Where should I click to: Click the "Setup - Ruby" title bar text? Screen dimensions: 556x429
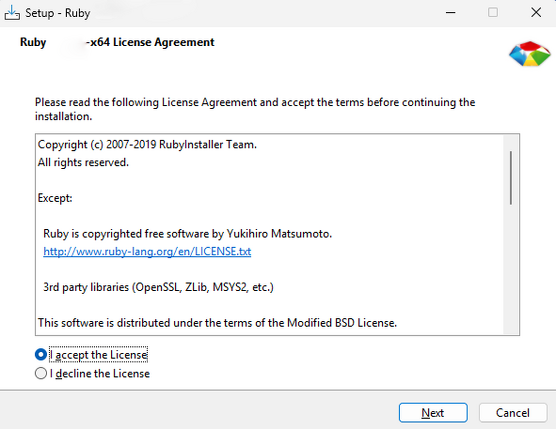[x=57, y=13]
